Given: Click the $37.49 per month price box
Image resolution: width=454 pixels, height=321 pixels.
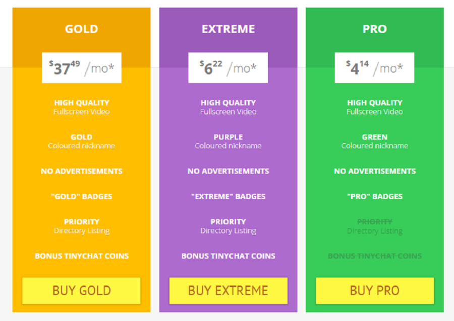Looking at the screenshot, I should pos(81,67).
